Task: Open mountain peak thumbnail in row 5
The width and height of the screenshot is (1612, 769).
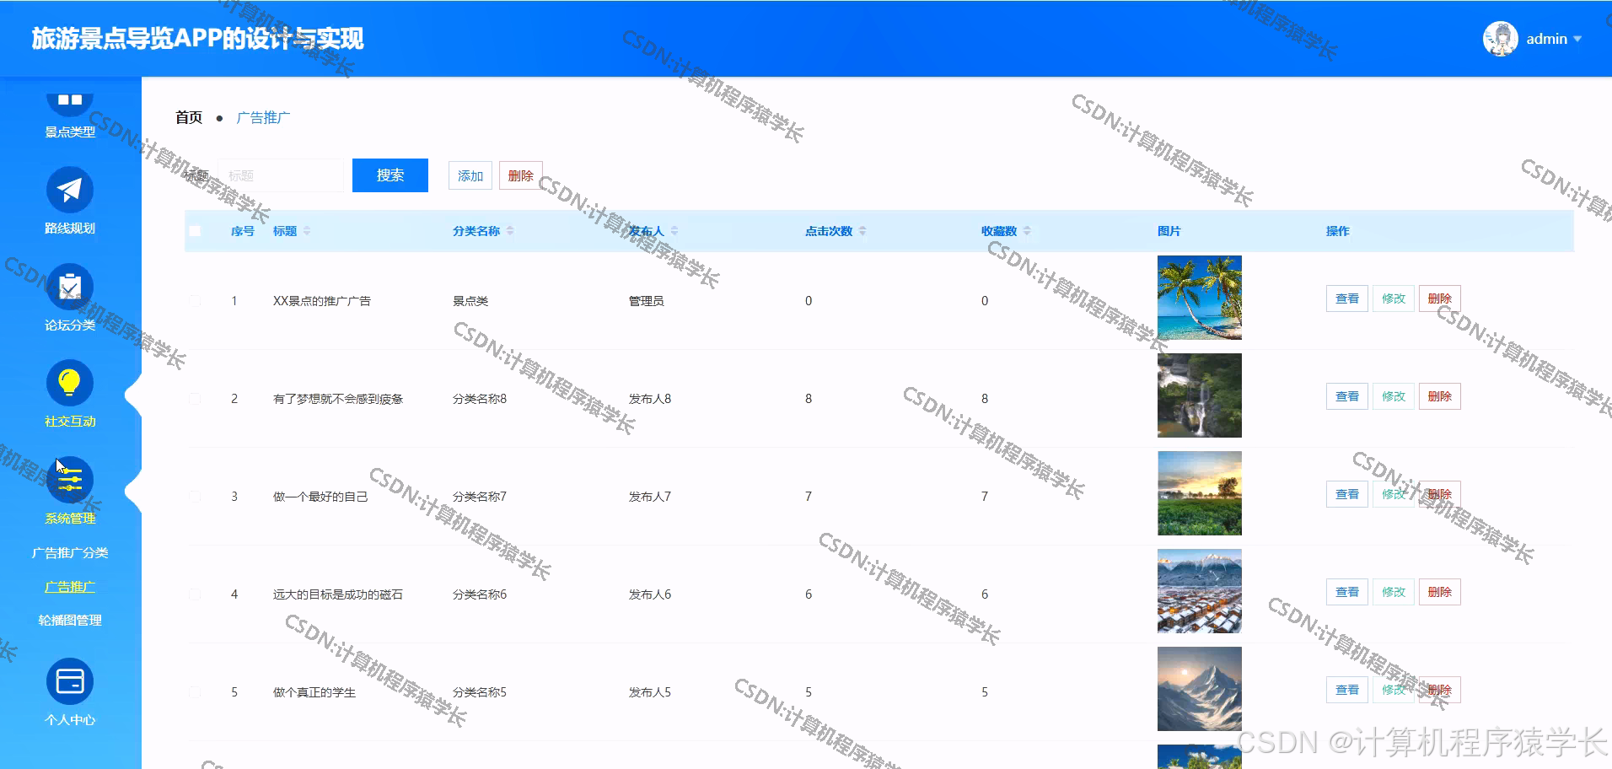Action: point(1200,689)
